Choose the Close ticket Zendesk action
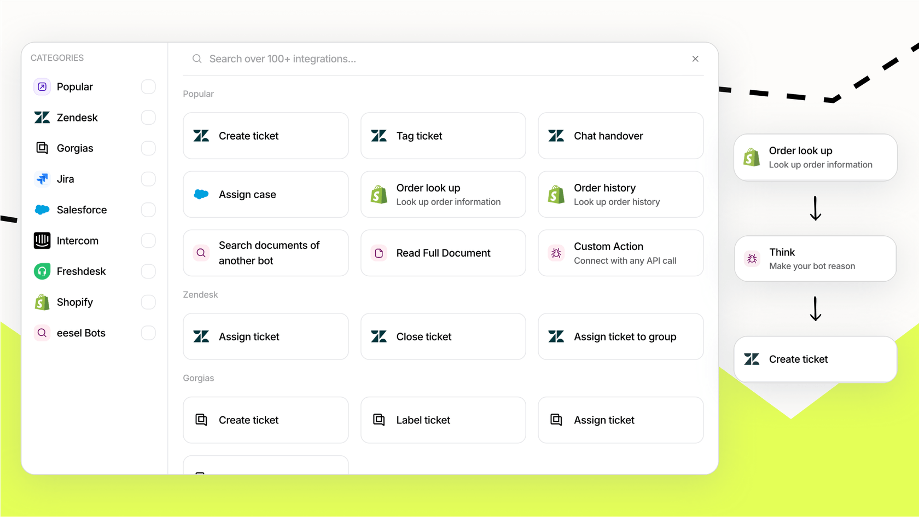919x517 pixels. pos(443,336)
